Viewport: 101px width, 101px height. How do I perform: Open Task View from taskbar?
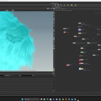click(x=41, y=99)
